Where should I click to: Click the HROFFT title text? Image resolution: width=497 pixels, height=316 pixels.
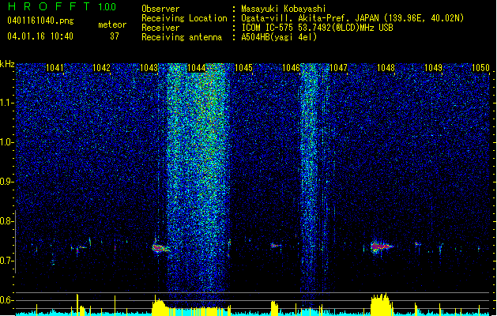click(x=49, y=6)
